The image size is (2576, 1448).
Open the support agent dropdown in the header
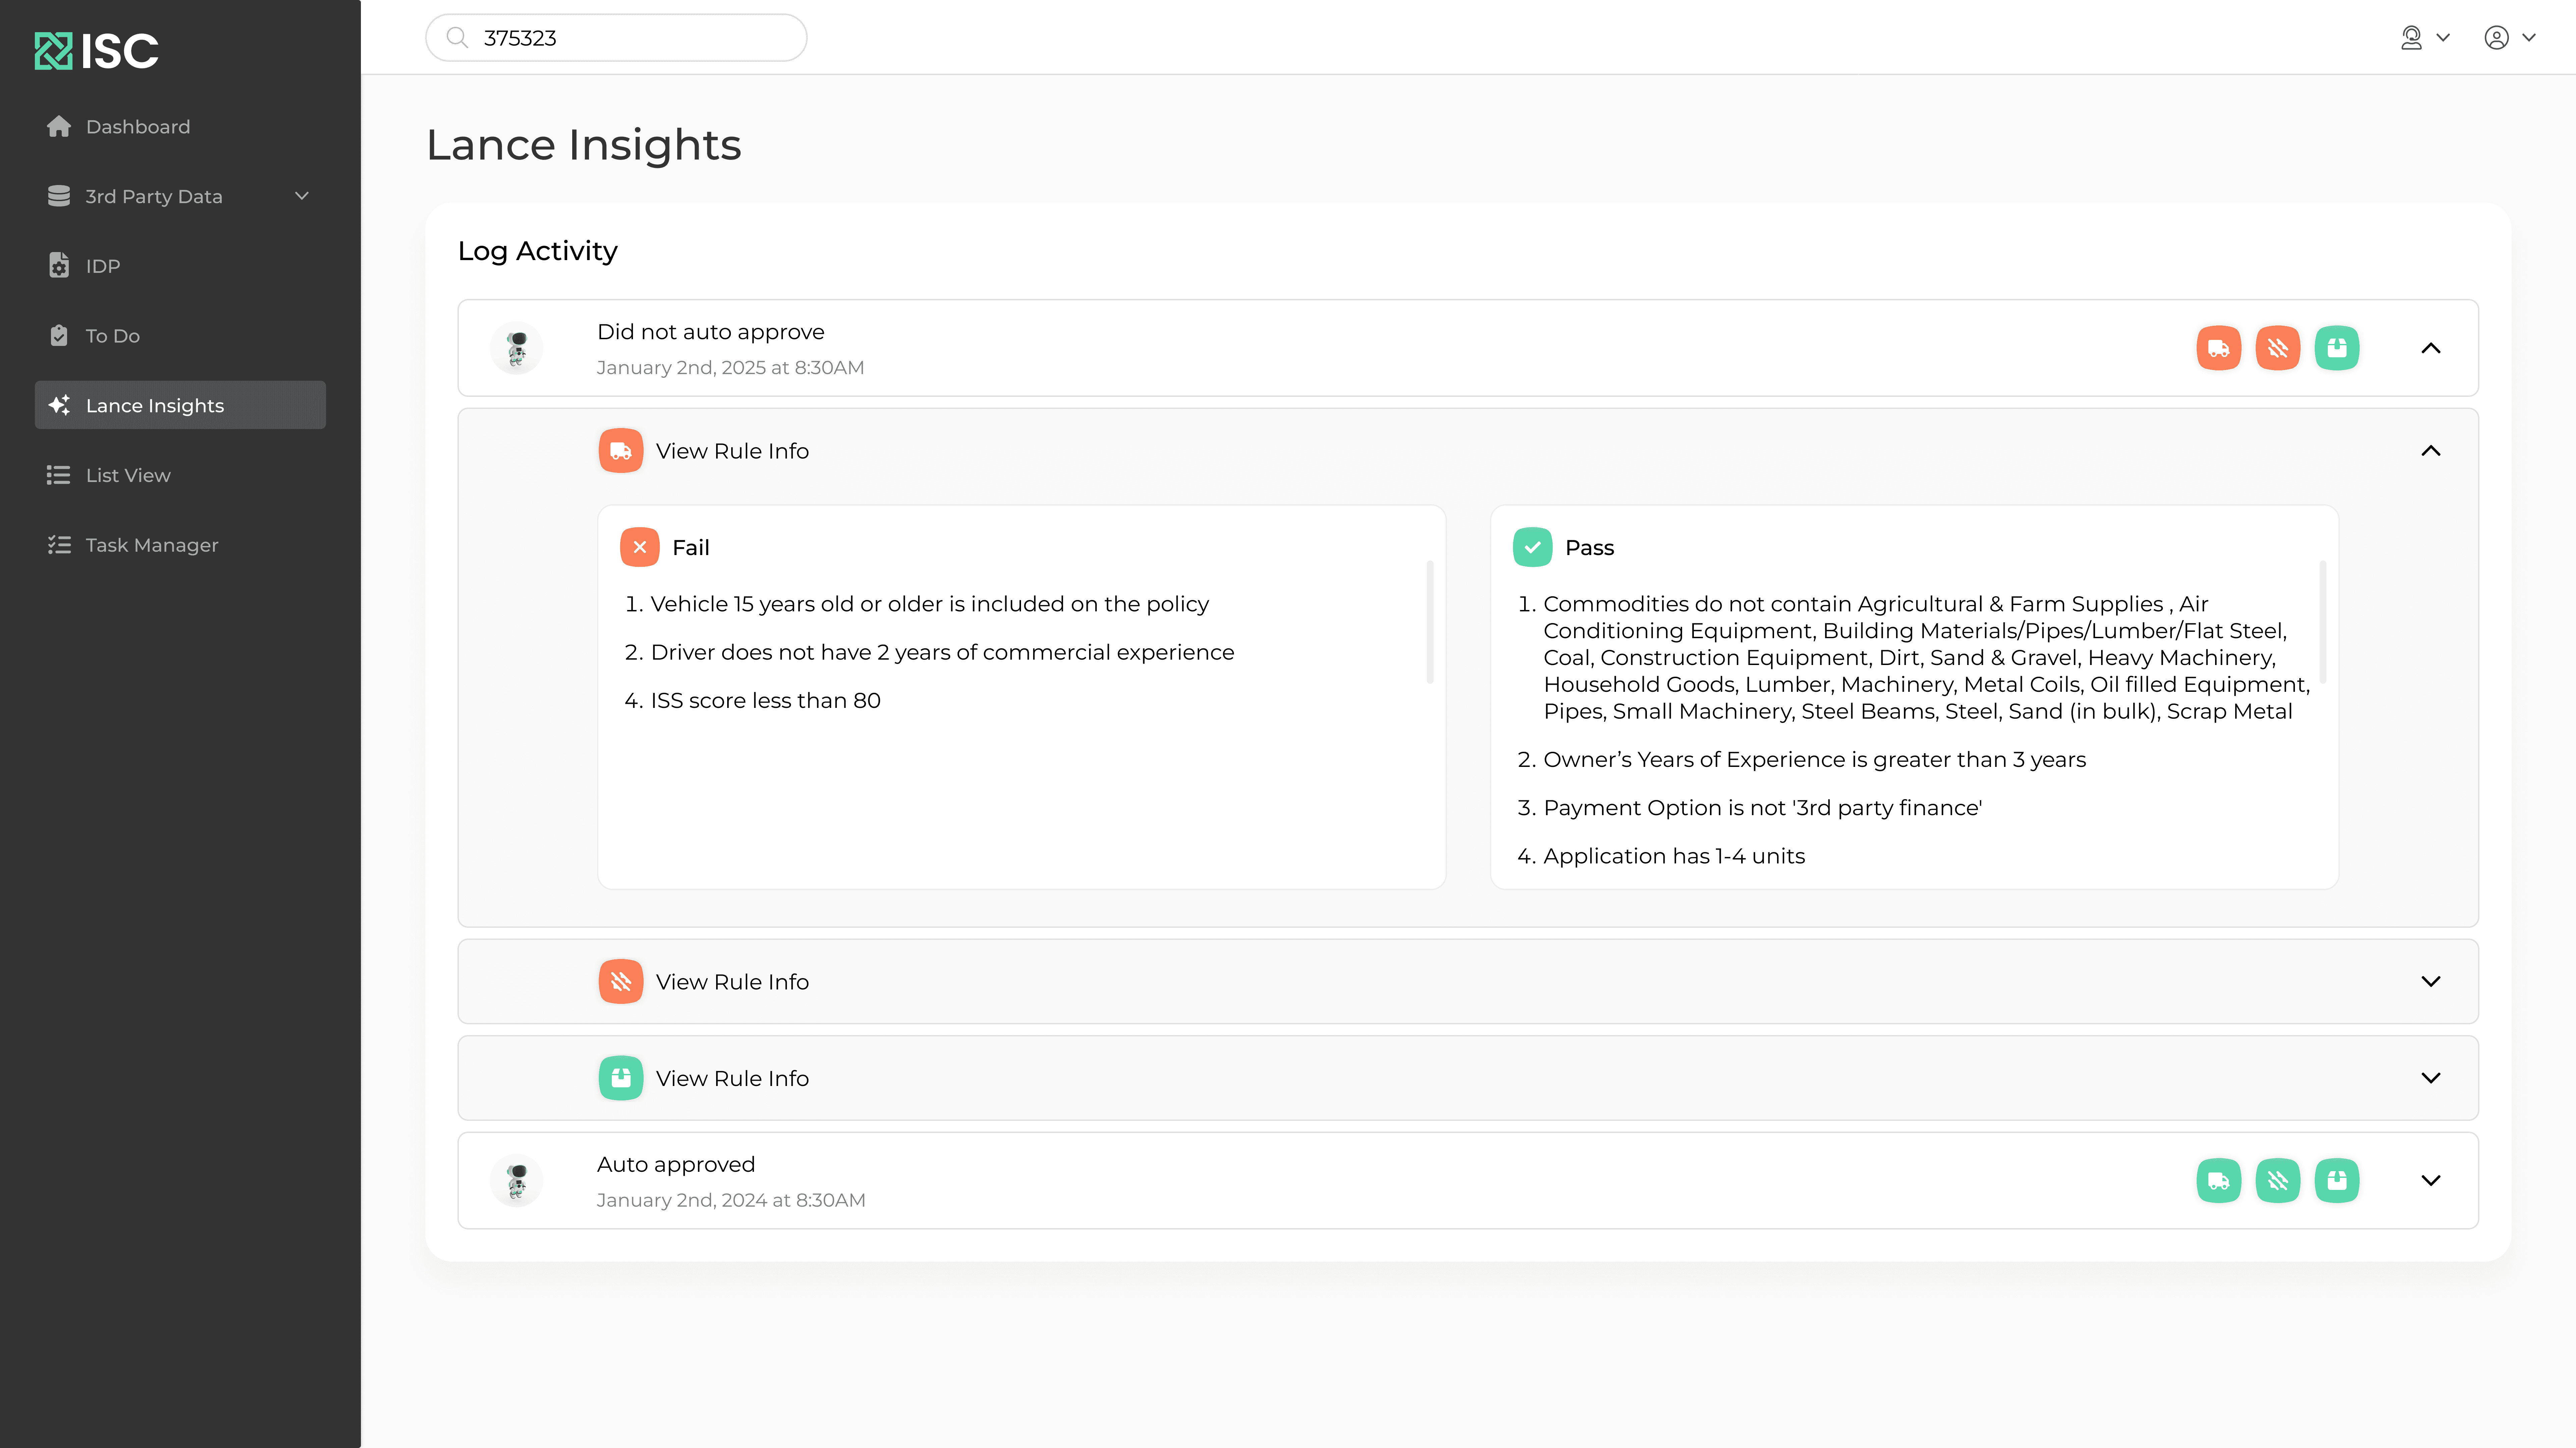pyautogui.click(x=2425, y=38)
